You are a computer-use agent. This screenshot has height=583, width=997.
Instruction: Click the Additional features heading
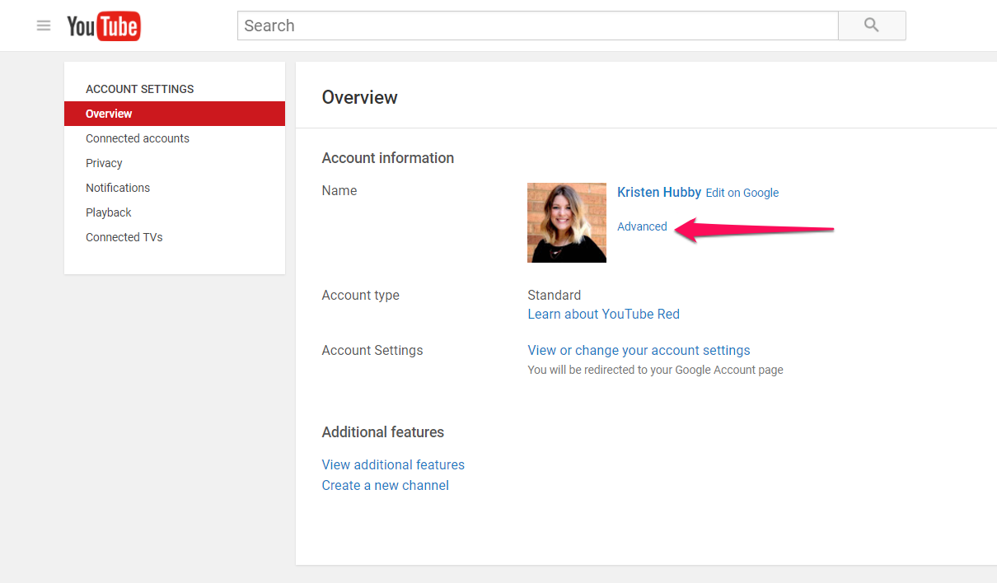click(x=383, y=432)
